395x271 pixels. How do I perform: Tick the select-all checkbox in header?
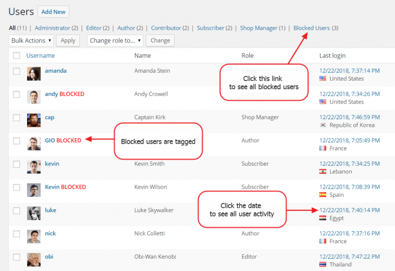pos(17,56)
